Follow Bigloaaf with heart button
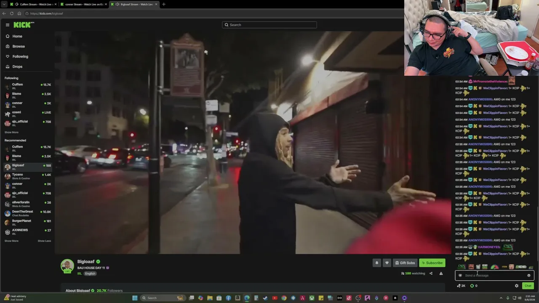This screenshot has height=303, width=539. point(387,263)
